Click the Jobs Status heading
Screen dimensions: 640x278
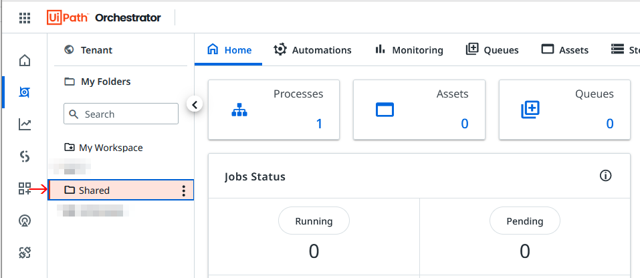pyautogui.click(x=255, y=176)
